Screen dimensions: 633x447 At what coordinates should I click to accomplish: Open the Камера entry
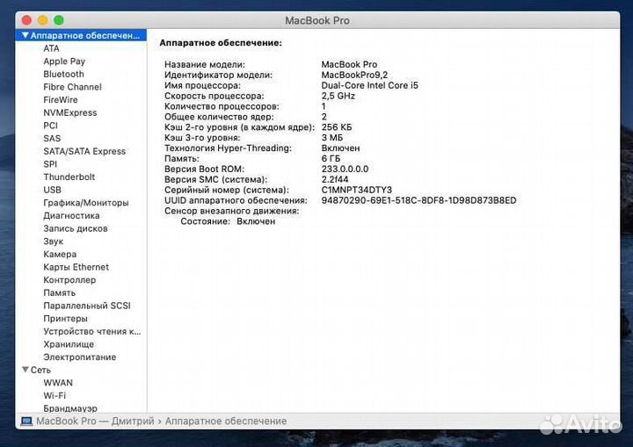[x=60, y=255]
